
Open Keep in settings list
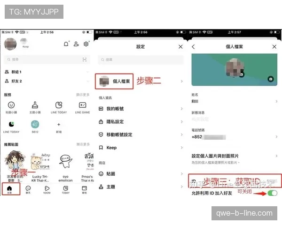tap(141, 148)
